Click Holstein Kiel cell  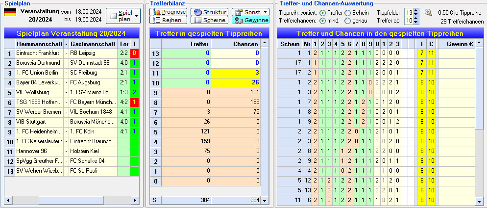[93, 151]
